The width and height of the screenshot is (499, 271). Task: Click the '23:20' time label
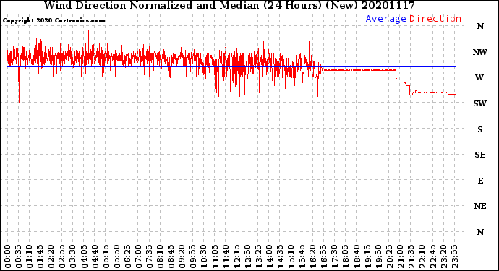point(443,257)
